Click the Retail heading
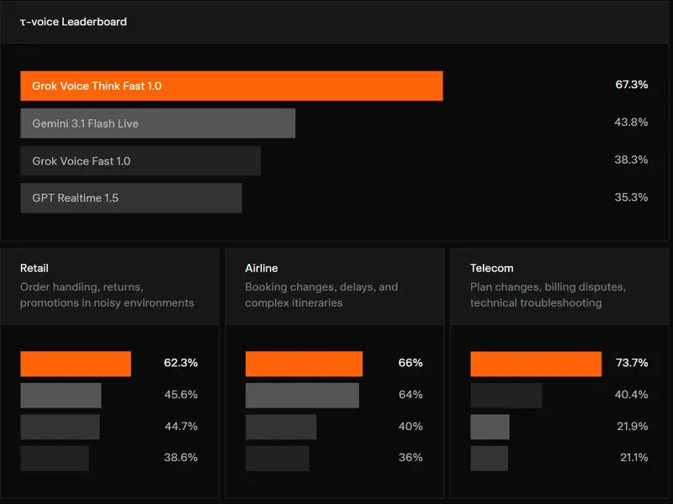673x504 pixels. click(34, 268)
